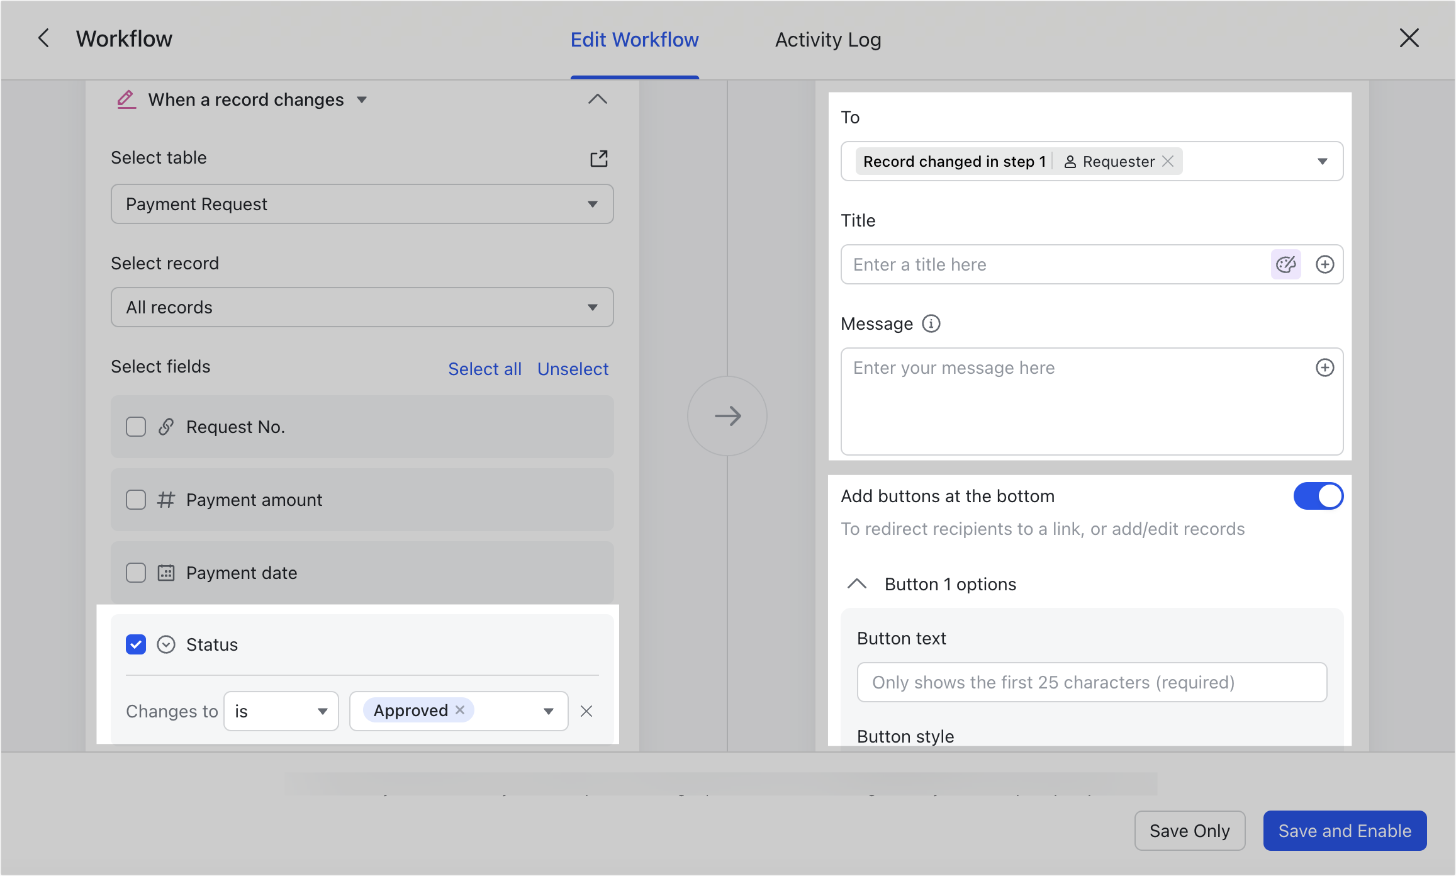Open the All records dropdown
This screenshot has height=876, width=1456.
(362, 307)
